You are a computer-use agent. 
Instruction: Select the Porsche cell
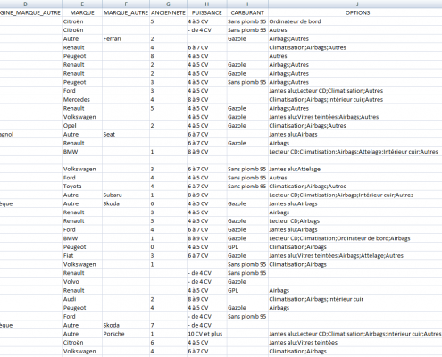pyautogui.click(x=126, y=334)
